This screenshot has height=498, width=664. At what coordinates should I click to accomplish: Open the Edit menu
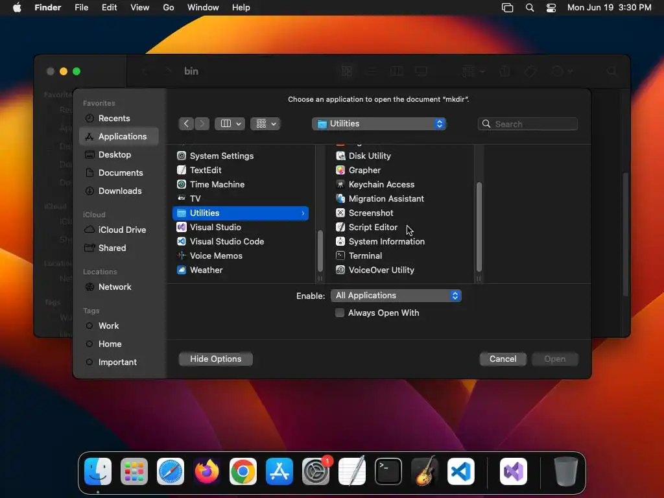109,8
